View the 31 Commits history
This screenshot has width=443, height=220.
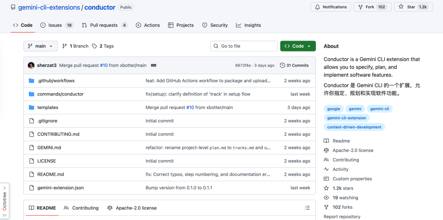pos(294,65)
